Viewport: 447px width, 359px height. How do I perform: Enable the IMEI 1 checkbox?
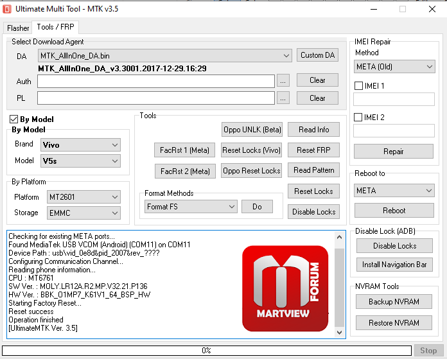[x=358, y=86]
